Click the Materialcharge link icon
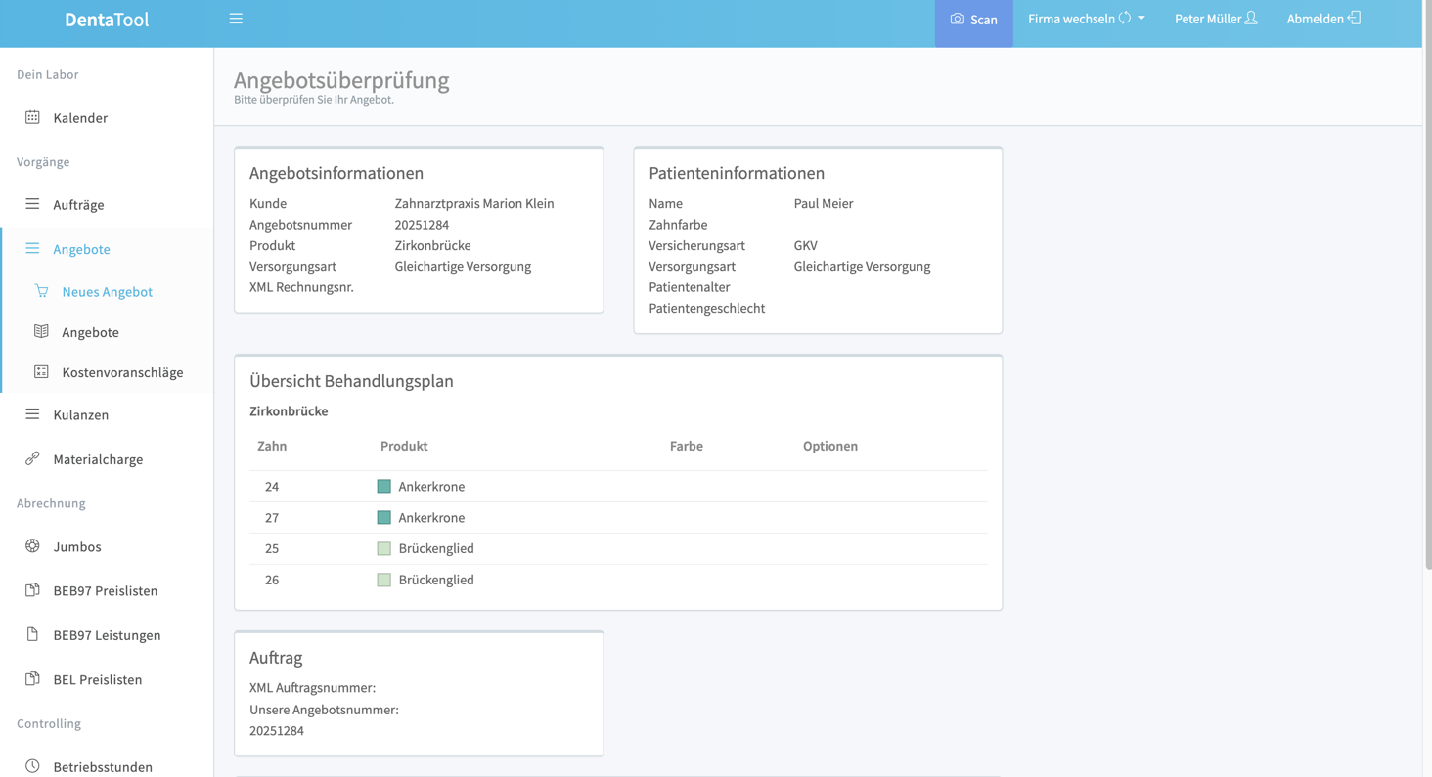Viewport: 1432px width, 777px height. coord(32,458)
